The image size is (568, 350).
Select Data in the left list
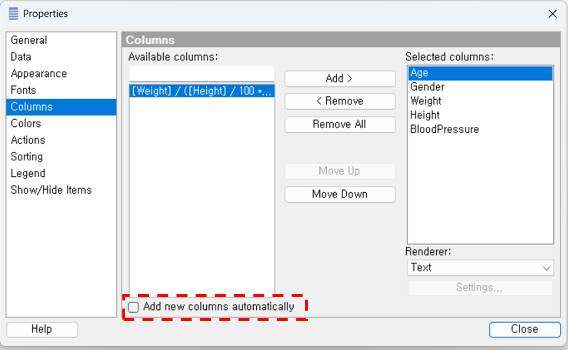tap(61, 57)
